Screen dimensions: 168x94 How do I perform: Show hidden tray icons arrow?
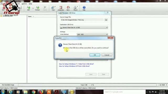[147, 92]
